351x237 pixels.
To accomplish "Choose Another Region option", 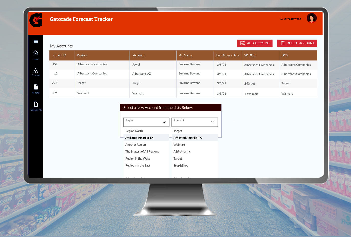I will [136, 145].
